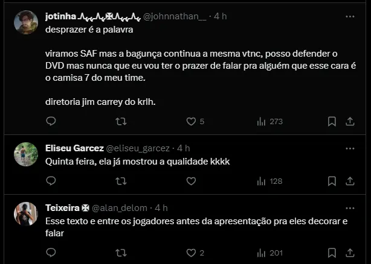
Task: Like Eliseu Garcez's tweet
Action: pyautogui.click(x=191, y=181)
